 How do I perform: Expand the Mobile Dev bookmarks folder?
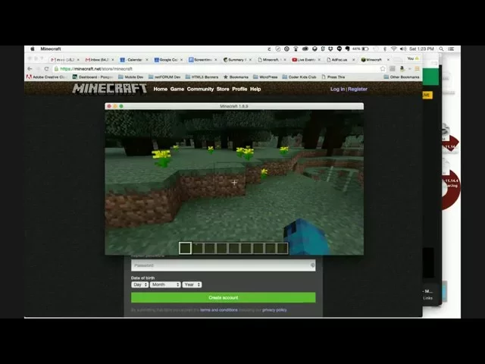coord(131,77)
